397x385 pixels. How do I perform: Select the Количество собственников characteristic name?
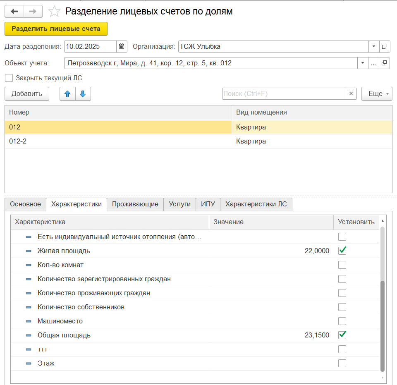point(81,307)
